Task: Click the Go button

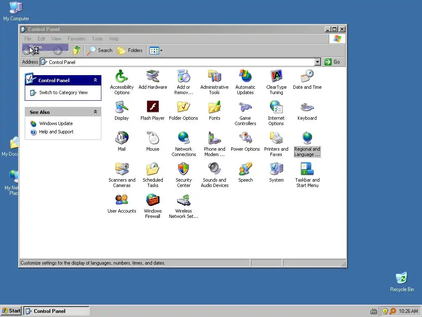Action: click(x=333, y=62)
